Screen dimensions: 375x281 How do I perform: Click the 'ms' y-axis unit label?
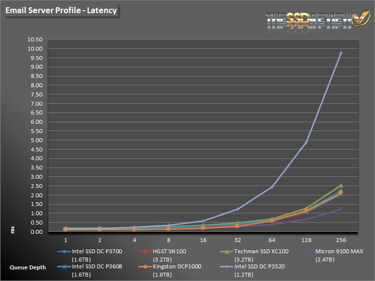tap(12, 230)
